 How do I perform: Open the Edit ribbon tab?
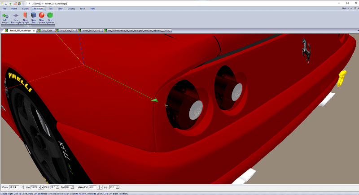click(x=51, y=9)
